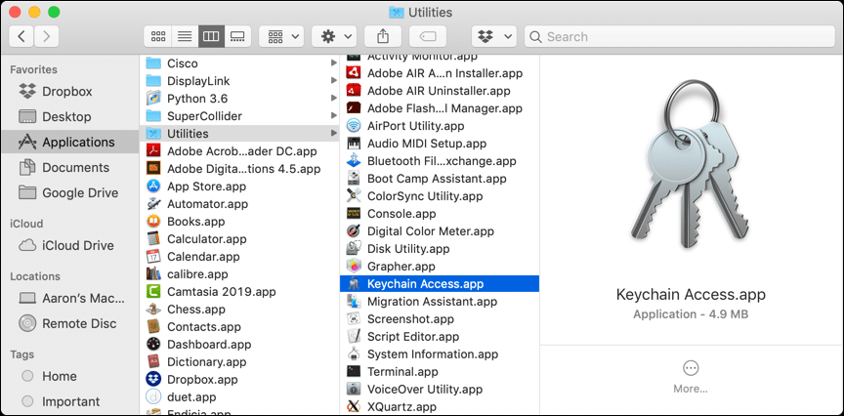This screenshot has width=844, height=416.
Task: Select iCloud Drive in the sidebar
Action: point(77,245)
